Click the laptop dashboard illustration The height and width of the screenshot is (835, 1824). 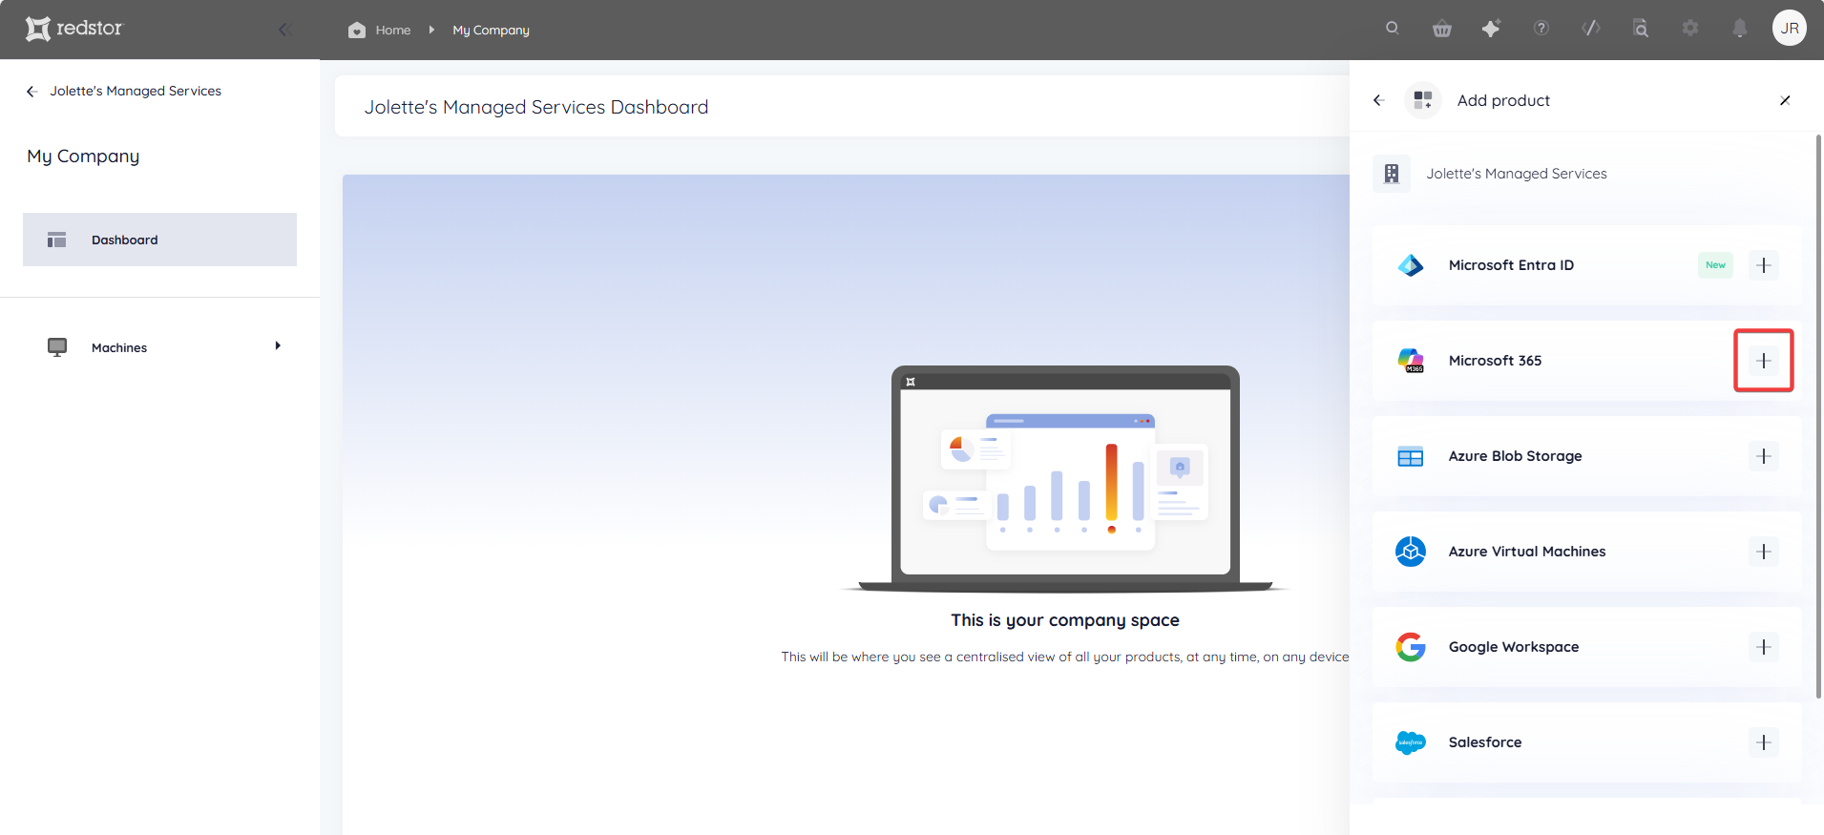(1065, 479)
